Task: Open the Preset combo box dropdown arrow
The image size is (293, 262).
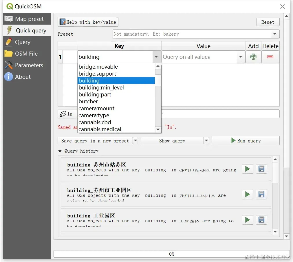Action: click(x=274, y=34)
